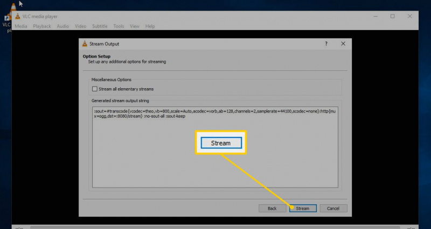Open the Help menu in VLC
Image resolution: width=431 pixels, height=229 pixels.
(x=150, y=26)
